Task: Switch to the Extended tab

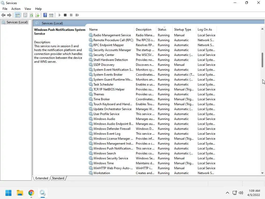Action: pyautogui.click(x=42, y=178)
